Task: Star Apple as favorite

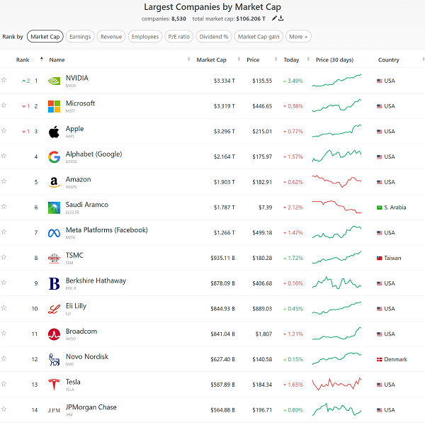Action: tap(4, 130)
